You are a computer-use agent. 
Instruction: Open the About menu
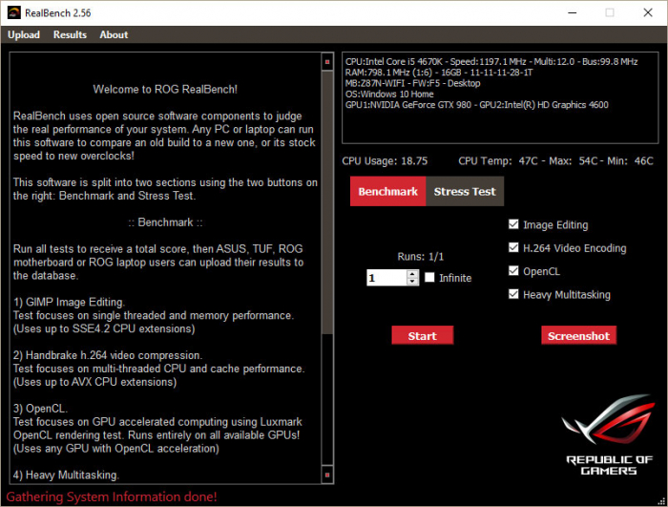tap(114, 34)
